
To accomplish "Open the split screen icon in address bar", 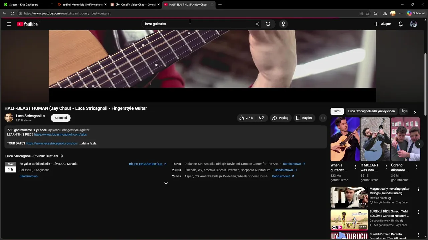I will (361, 13).
